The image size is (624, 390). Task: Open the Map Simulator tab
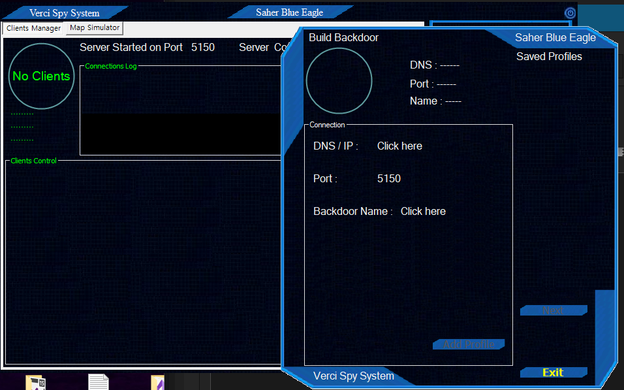pyautogui.click(x=95, y=28)
